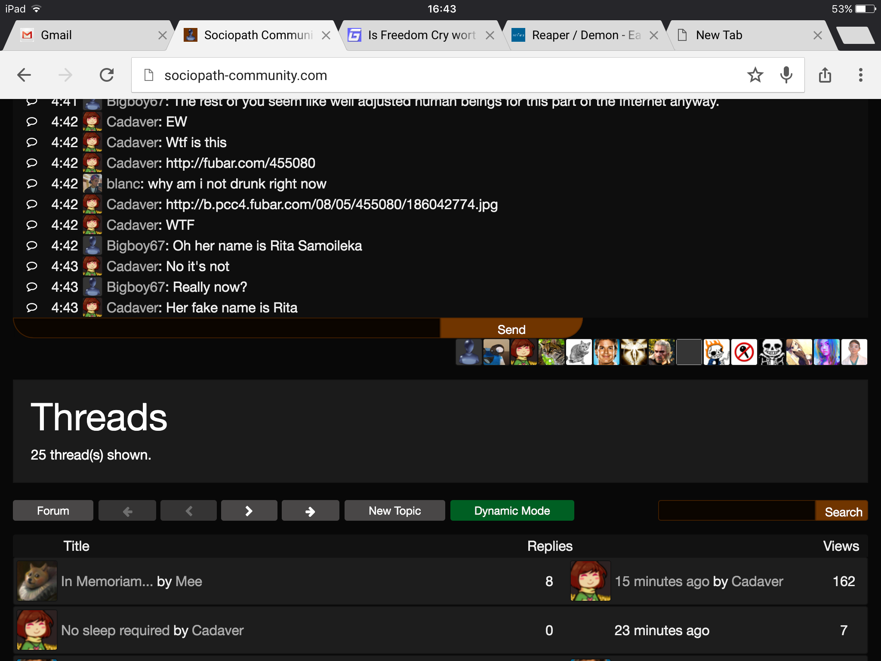Click the browser forward arrow
Viewport: 881px width, 661px height.
(x=65, y=75)
